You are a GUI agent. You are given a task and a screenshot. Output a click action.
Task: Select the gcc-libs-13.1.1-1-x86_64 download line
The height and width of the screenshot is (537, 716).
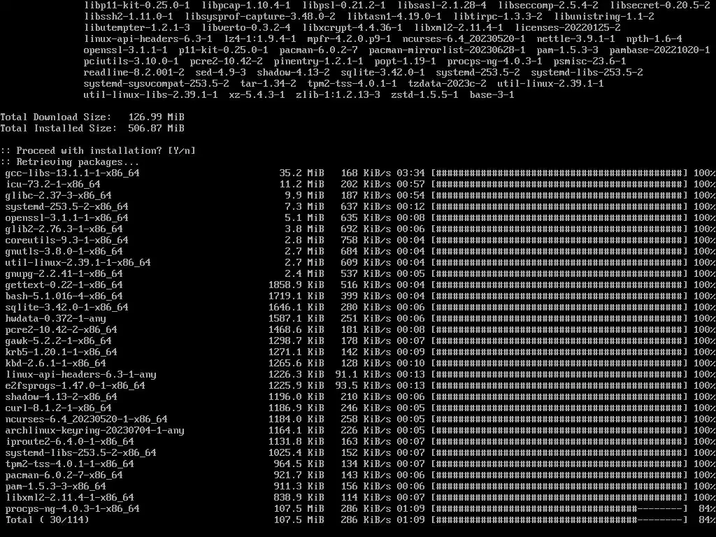pos(358,173)
